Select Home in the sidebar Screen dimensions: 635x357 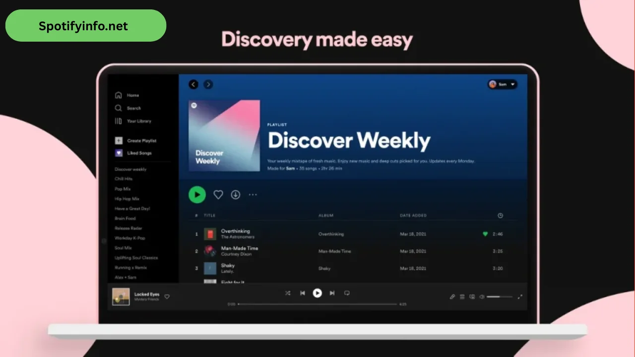[133, 95]
